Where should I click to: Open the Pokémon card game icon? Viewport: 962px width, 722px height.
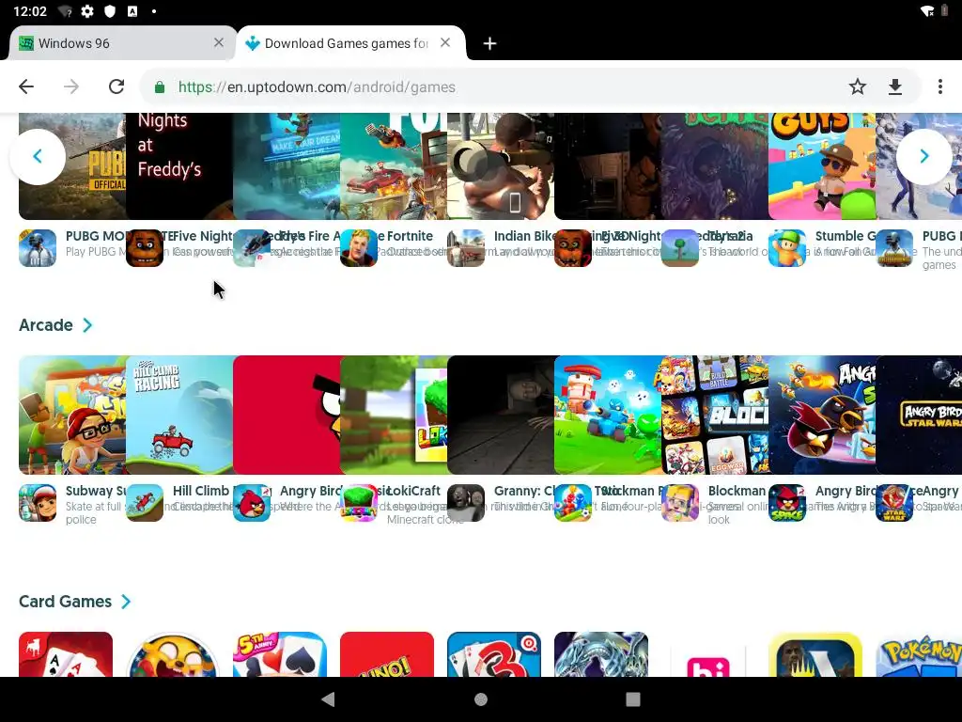(x=919, y=654)
